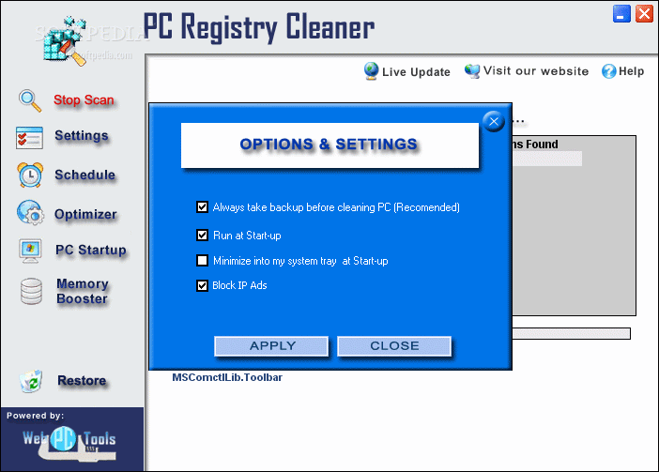Click the Help link text
659x472 pixels.
[x=631, y=71]
